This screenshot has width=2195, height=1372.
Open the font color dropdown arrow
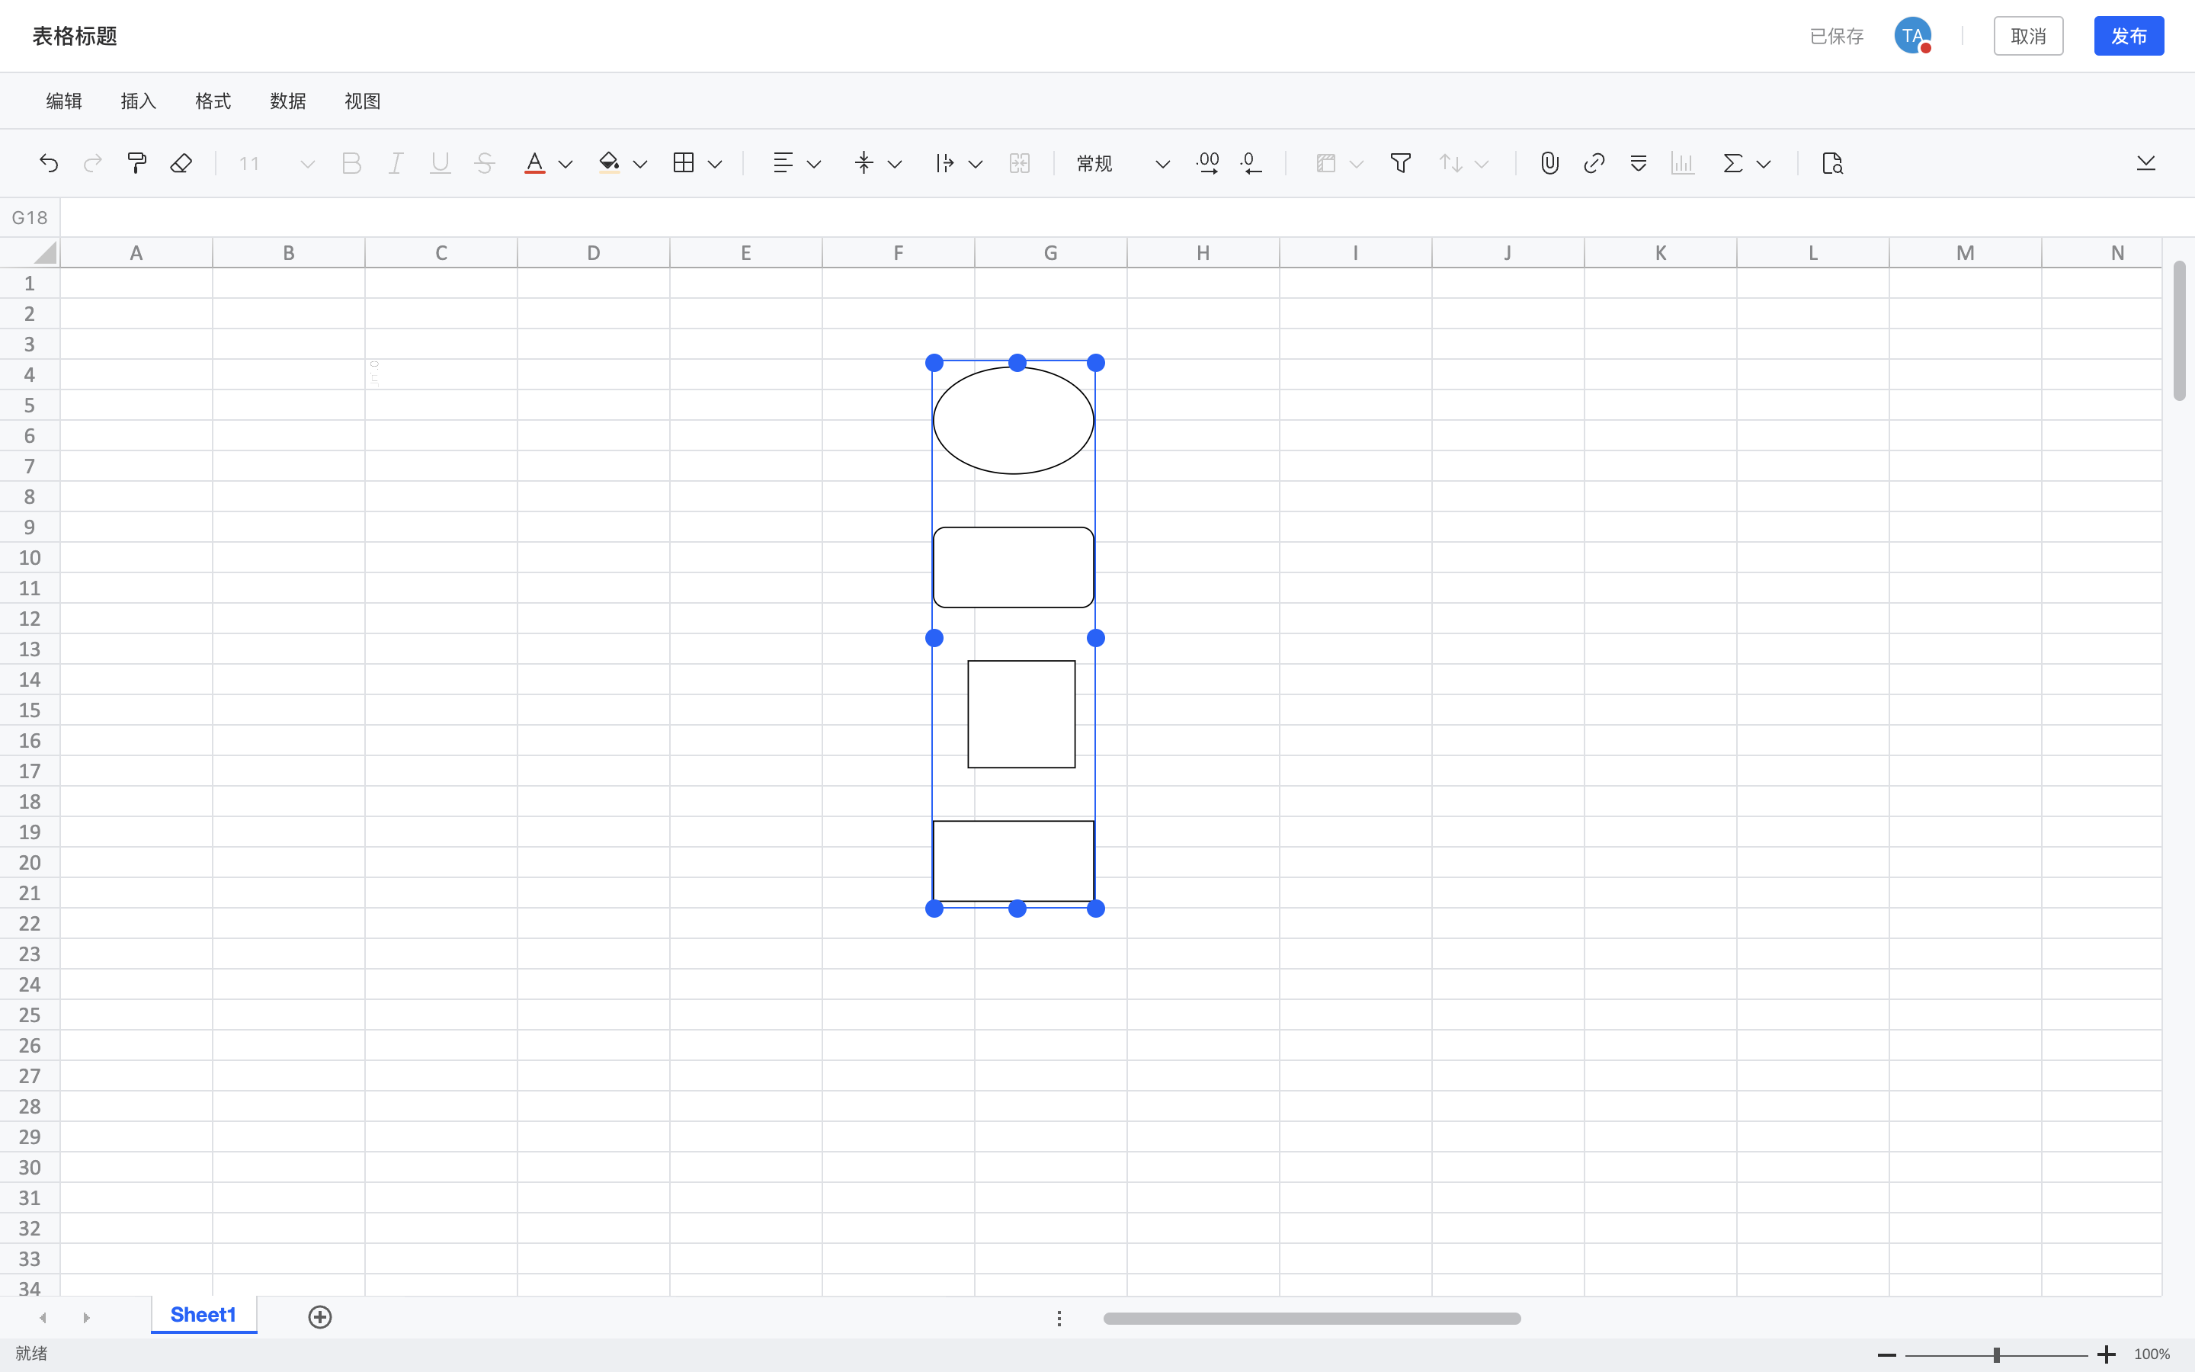pos(565,164)
